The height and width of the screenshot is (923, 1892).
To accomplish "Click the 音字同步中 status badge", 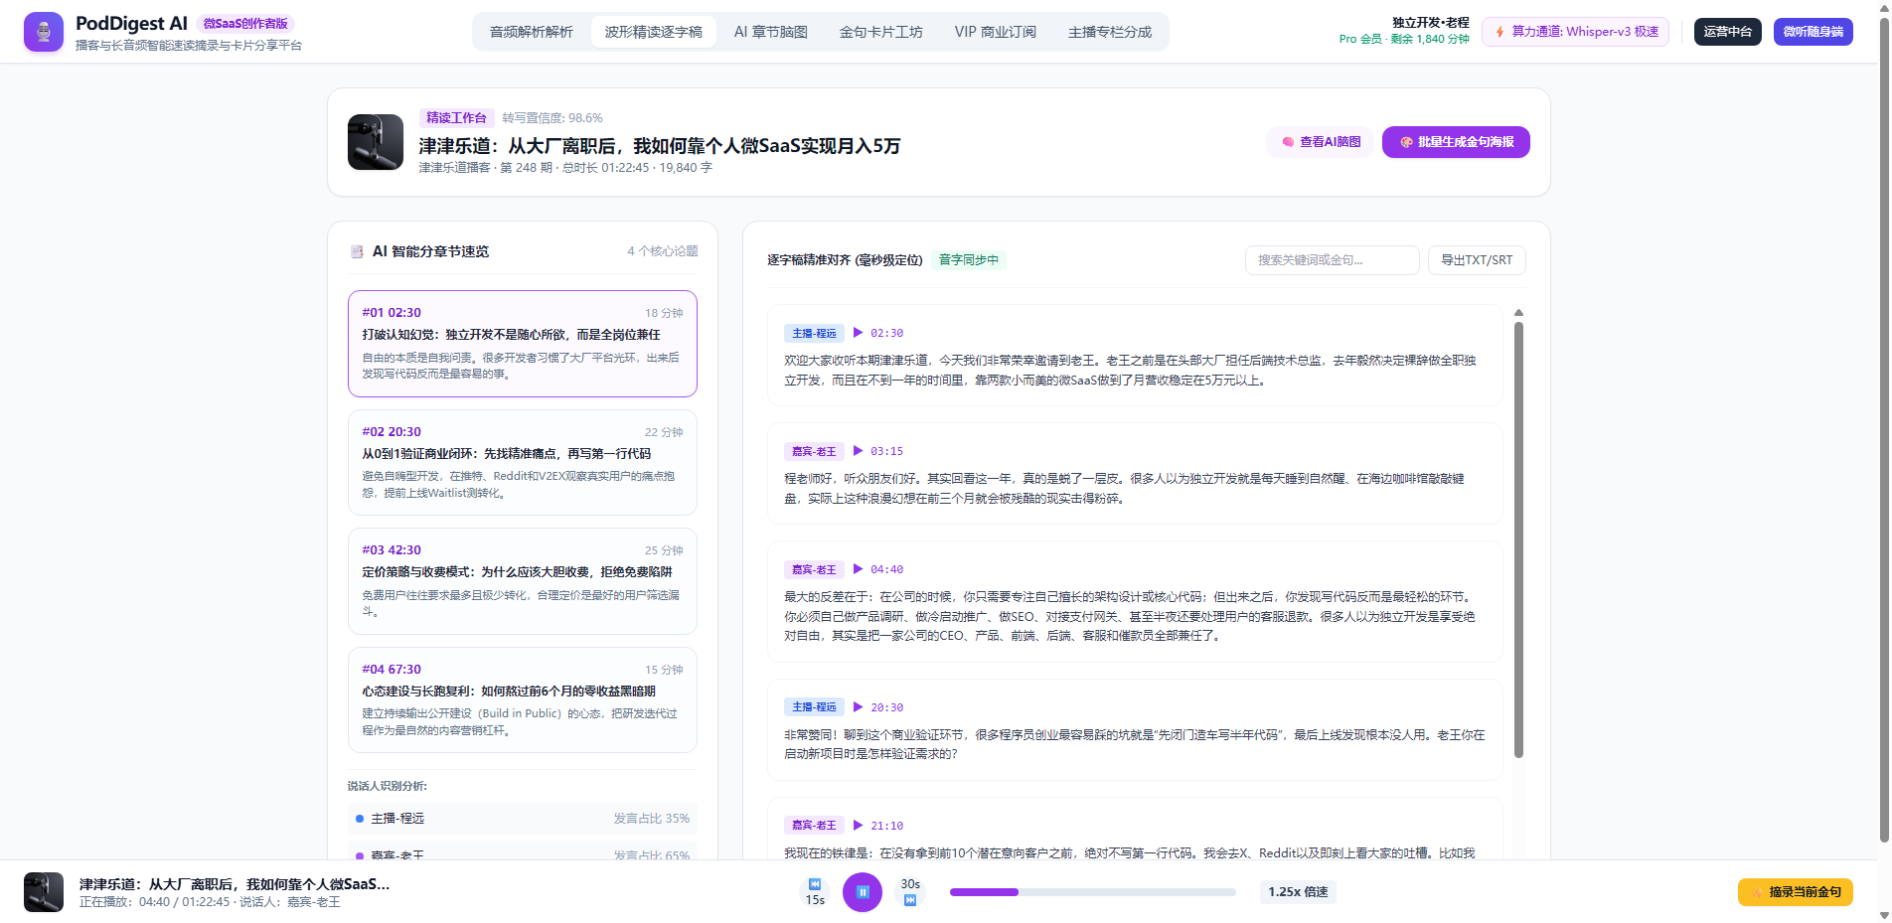I will [x=969, y=260].
